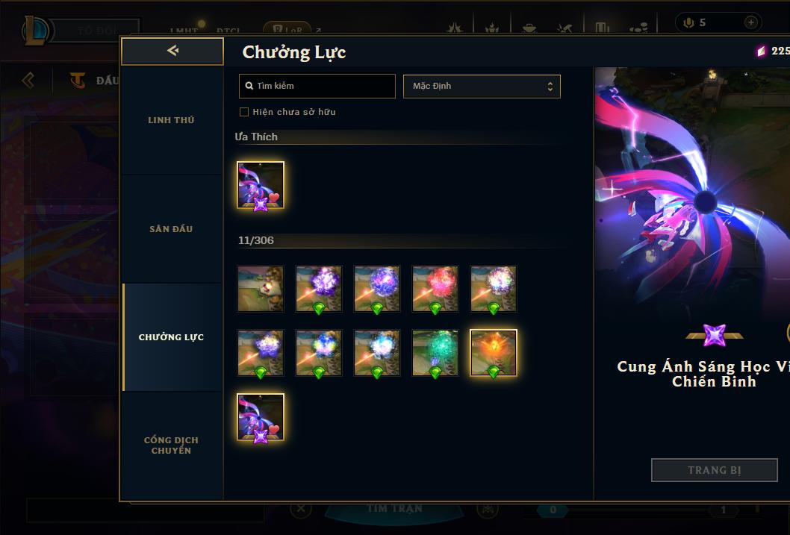The image size is (790, 535).
Task: Pick the red firework boom icon
Action: (435, 289)
